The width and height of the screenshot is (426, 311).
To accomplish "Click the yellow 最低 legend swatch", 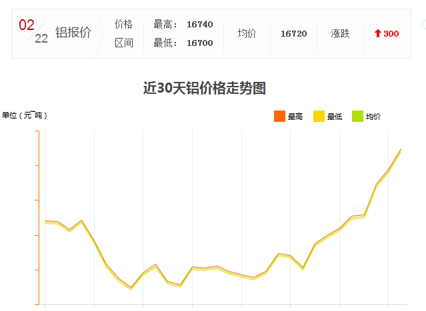I will point(319,117).
